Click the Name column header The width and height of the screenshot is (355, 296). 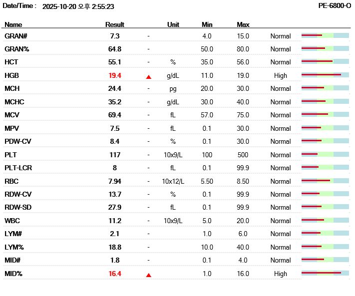coord(13,24)
